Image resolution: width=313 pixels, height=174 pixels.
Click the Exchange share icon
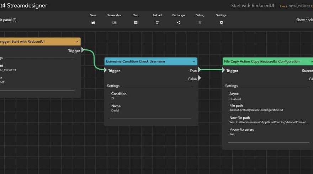point(179,22)
